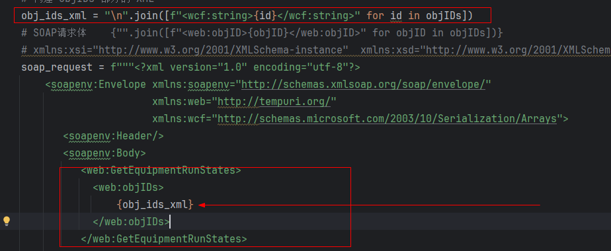This screenshot has width=611, height=251.
Task: Open the schemas.microsoft.com Serialization/Arrays link
Action: [x=387, y=119]
